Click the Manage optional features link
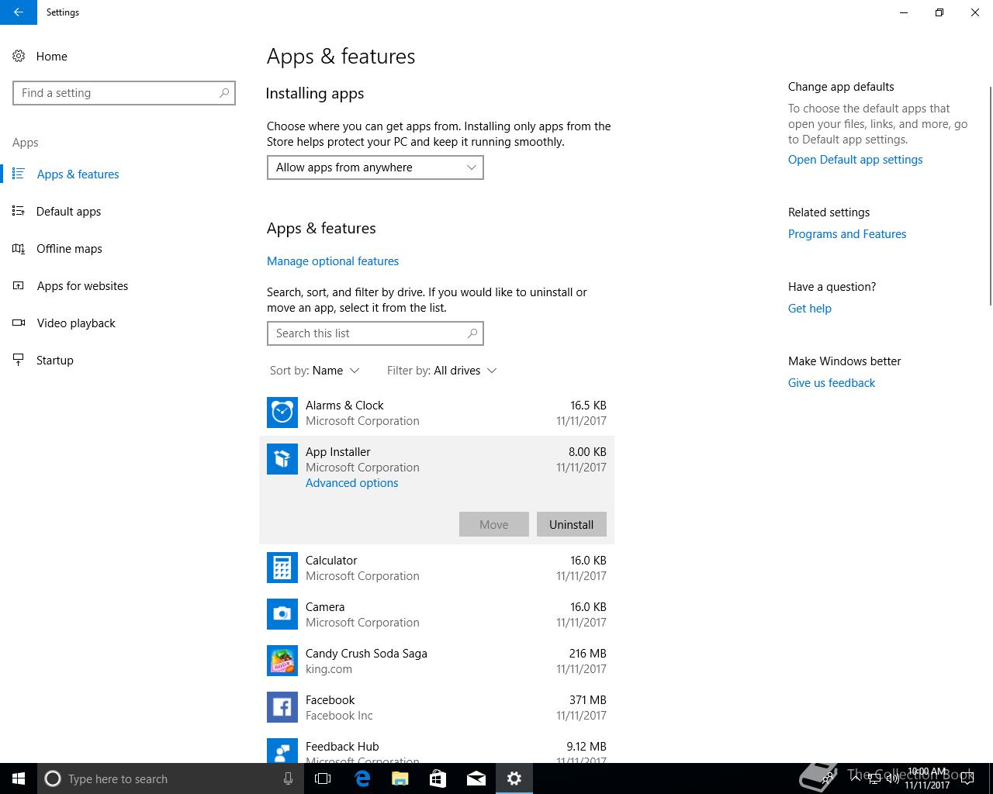This screenshot has height=794, width=993. pyautogui.click(x=333, y=261)
